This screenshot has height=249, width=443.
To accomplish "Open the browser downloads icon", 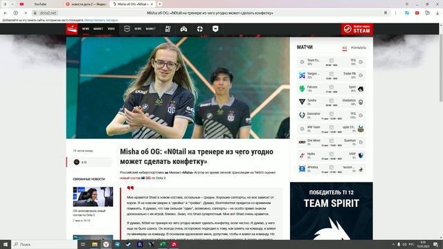I will pos(437,13).
